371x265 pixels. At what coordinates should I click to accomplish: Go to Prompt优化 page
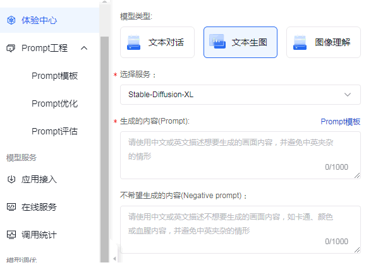(54, 103)
